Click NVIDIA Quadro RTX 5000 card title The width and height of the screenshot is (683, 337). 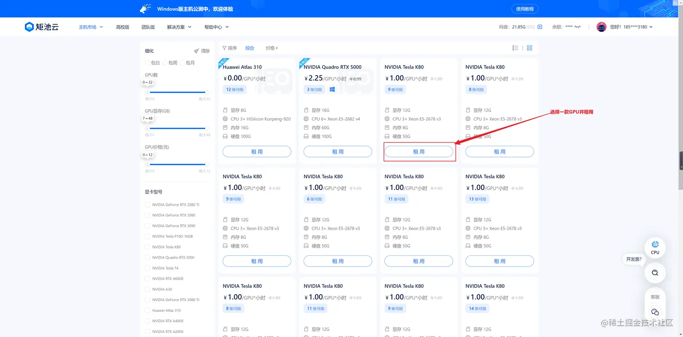pos(332,67)
